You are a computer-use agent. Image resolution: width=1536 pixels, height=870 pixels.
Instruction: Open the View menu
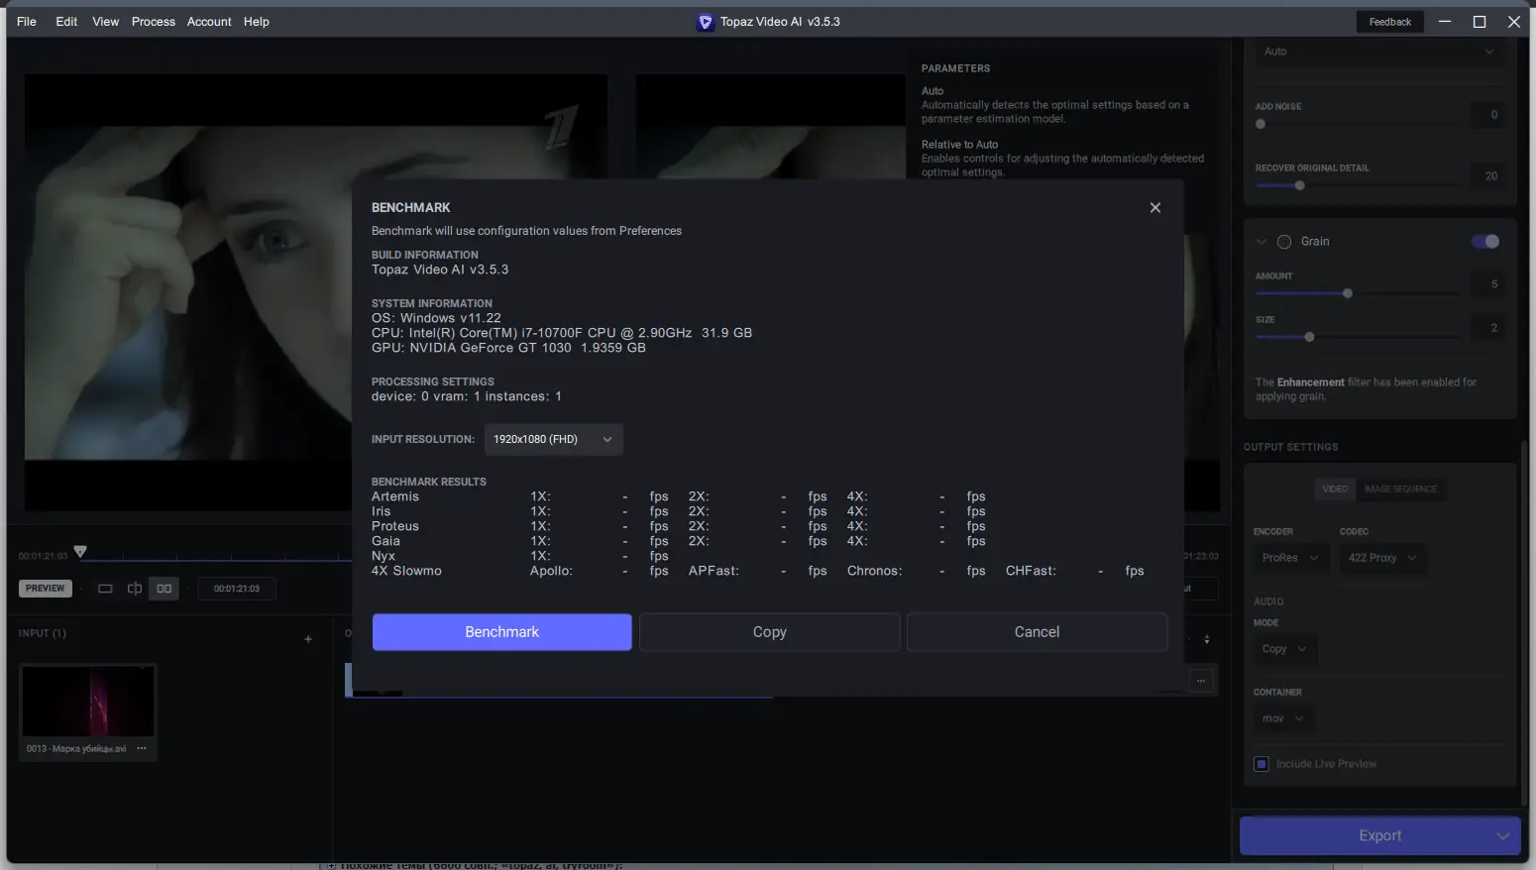point(106,22)
